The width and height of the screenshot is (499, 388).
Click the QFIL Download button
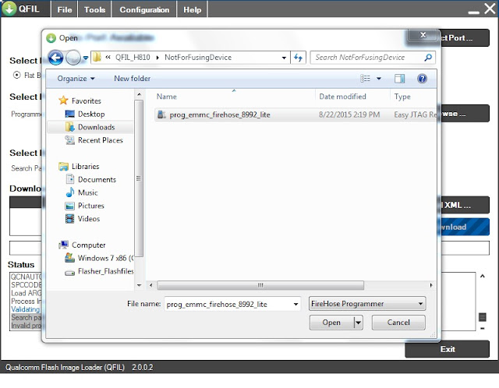click(465, 227)
